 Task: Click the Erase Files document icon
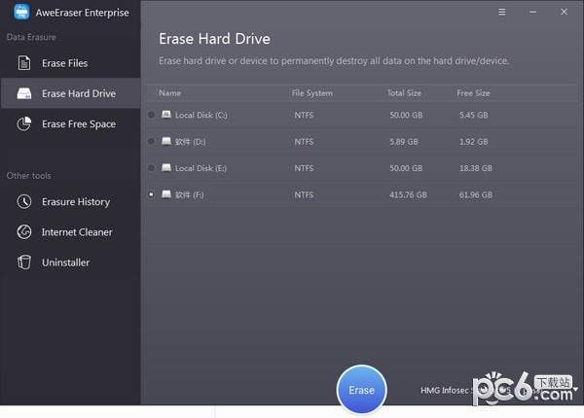coord(23,63)
